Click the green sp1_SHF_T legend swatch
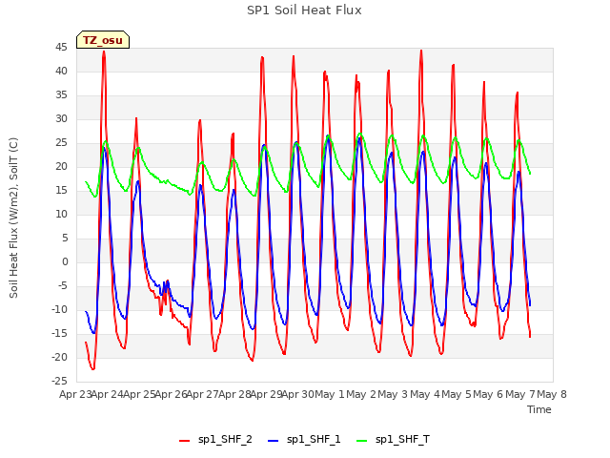This screenshot has width=610, height=458. (362, 441)
